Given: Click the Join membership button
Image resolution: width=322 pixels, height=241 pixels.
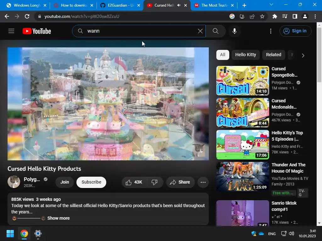Looking at the screenshot, I should tap(64, 182).
